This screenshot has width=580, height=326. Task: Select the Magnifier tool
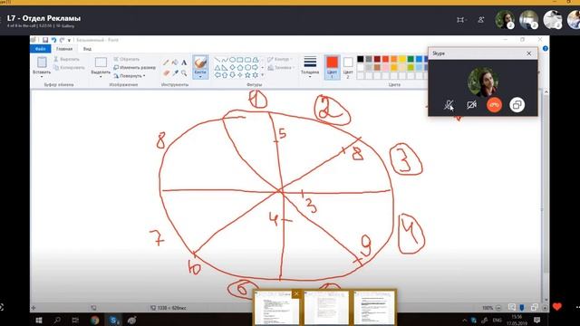[184, 72]
